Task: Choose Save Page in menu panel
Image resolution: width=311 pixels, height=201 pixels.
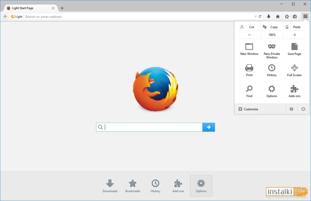Action: pos(294,49)
